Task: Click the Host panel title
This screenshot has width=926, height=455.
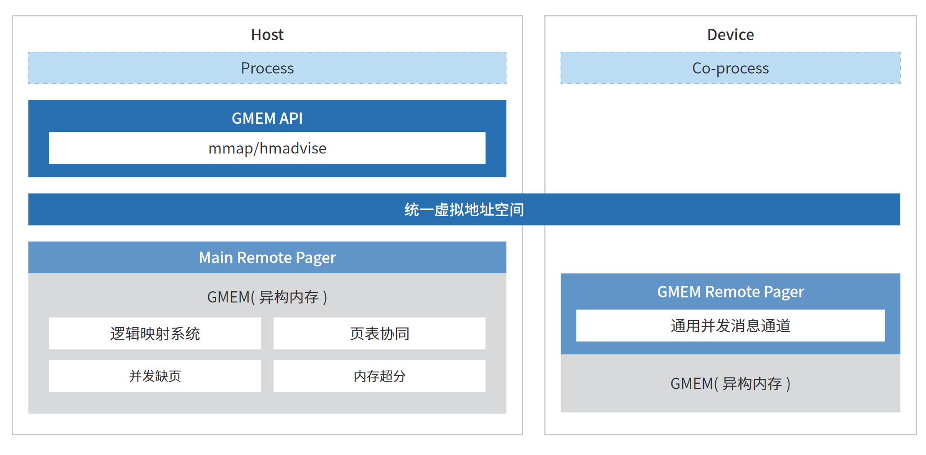Action: pyautogui.click(x=268, y=34)
